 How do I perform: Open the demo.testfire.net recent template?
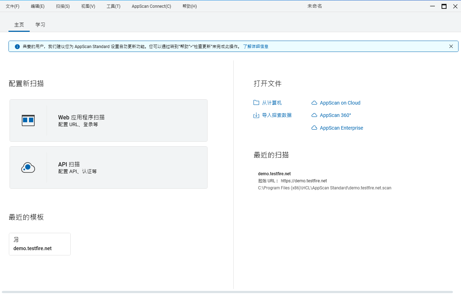[x=40, y=244]
